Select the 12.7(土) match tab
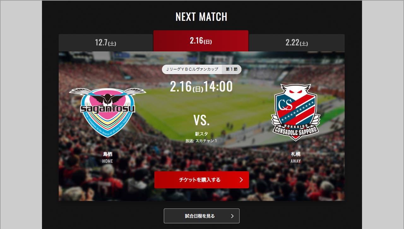The image size is (404, 229). pos(106,43)
